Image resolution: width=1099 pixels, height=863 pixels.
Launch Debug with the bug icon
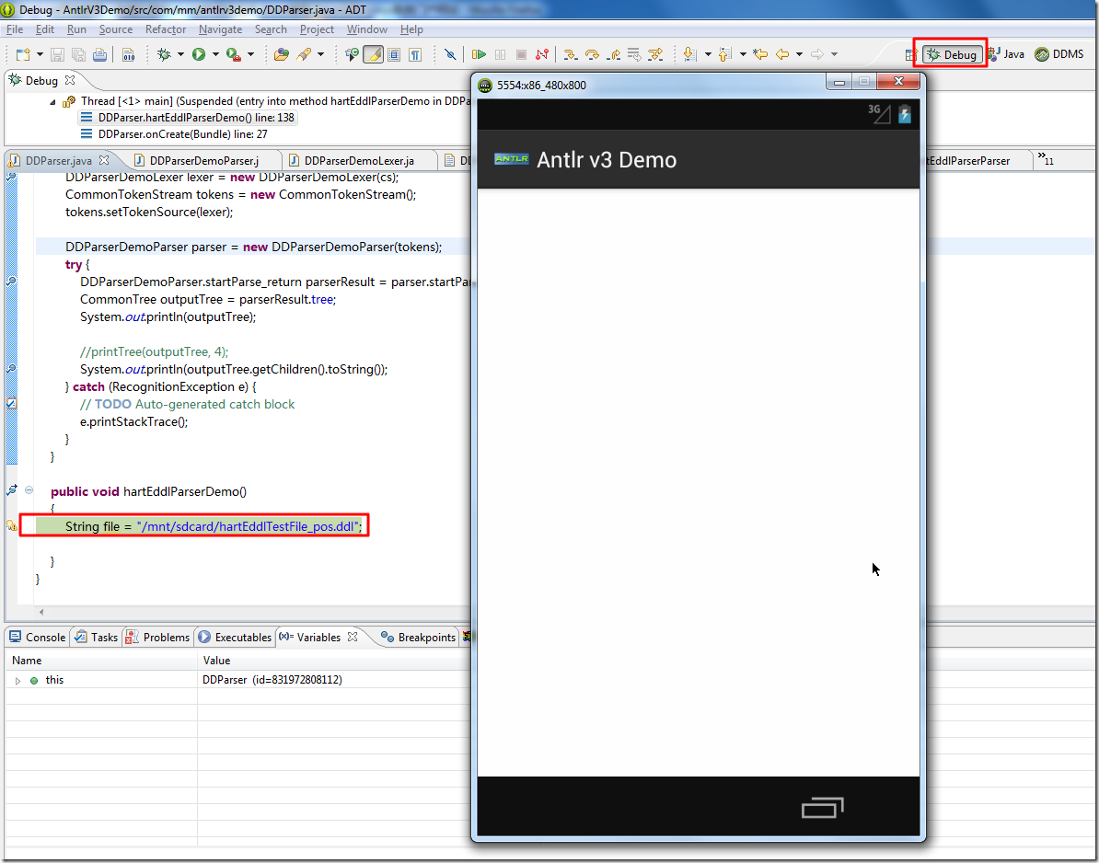pyautogui.click(x=165, y=54)
